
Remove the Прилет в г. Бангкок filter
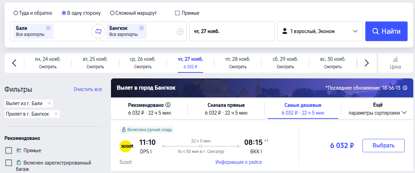point(56,114)
